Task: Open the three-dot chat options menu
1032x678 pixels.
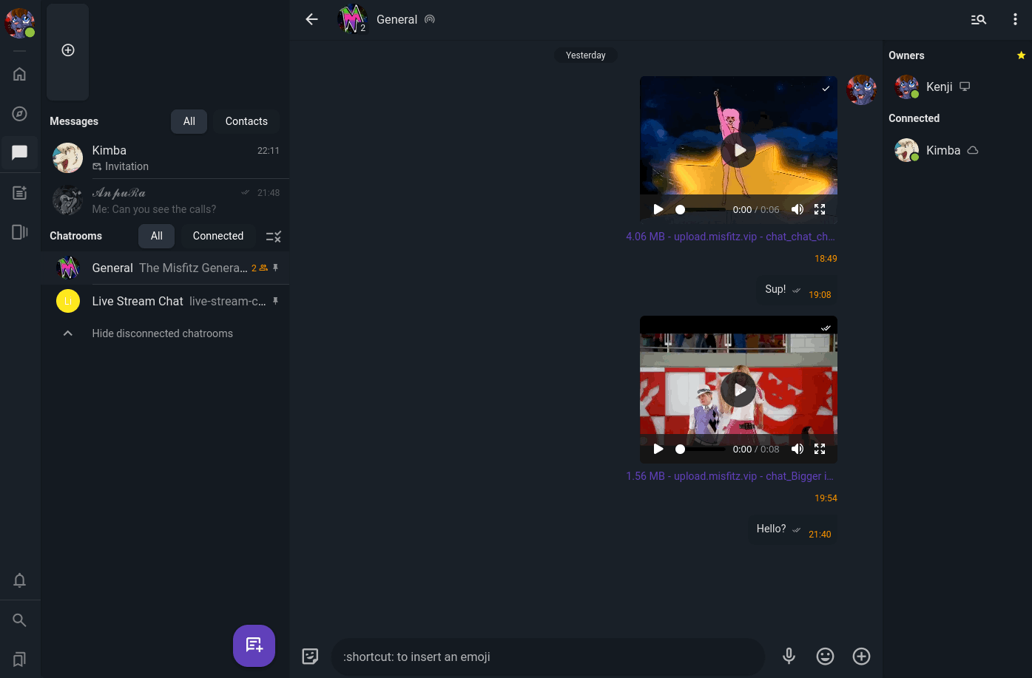Action: 1014,19
